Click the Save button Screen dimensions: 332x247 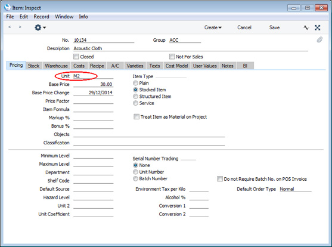pyautogui.click(x=274, y=27)
